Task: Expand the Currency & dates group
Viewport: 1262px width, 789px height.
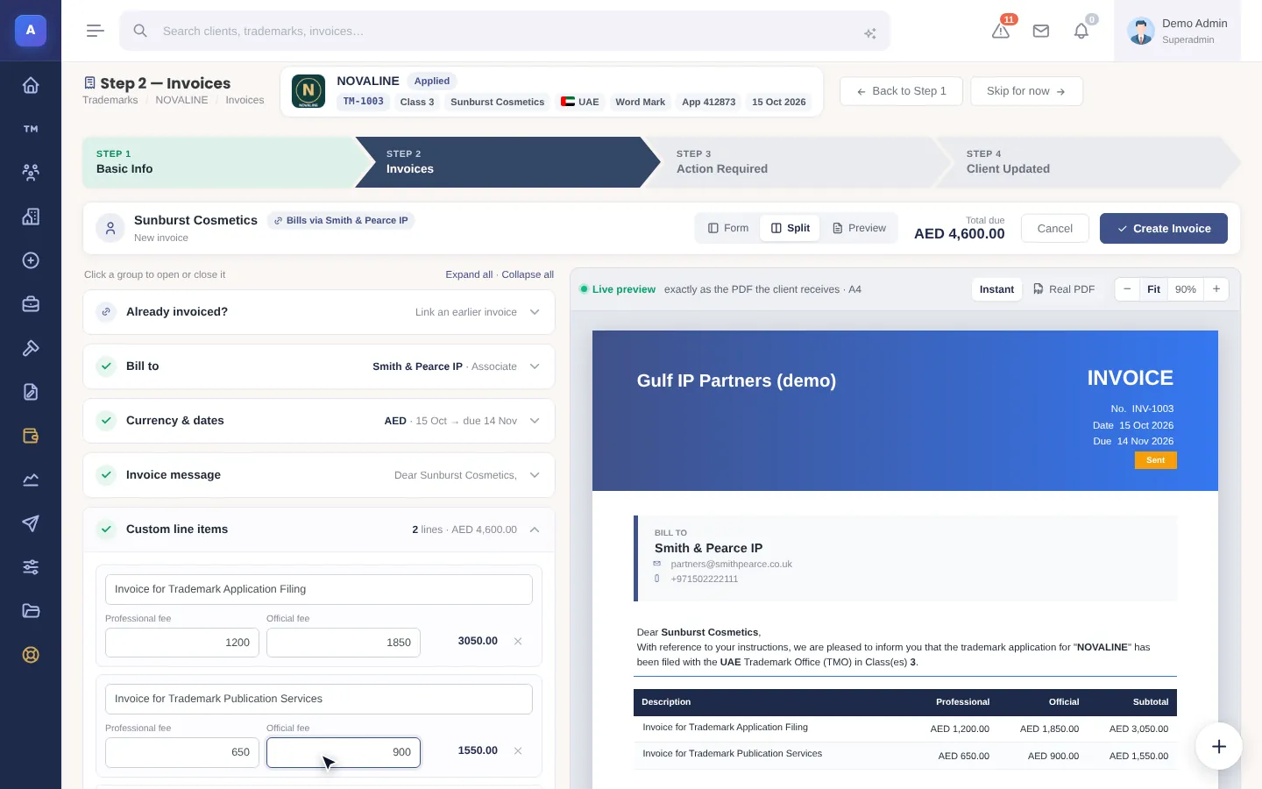Action: [319, 421]
